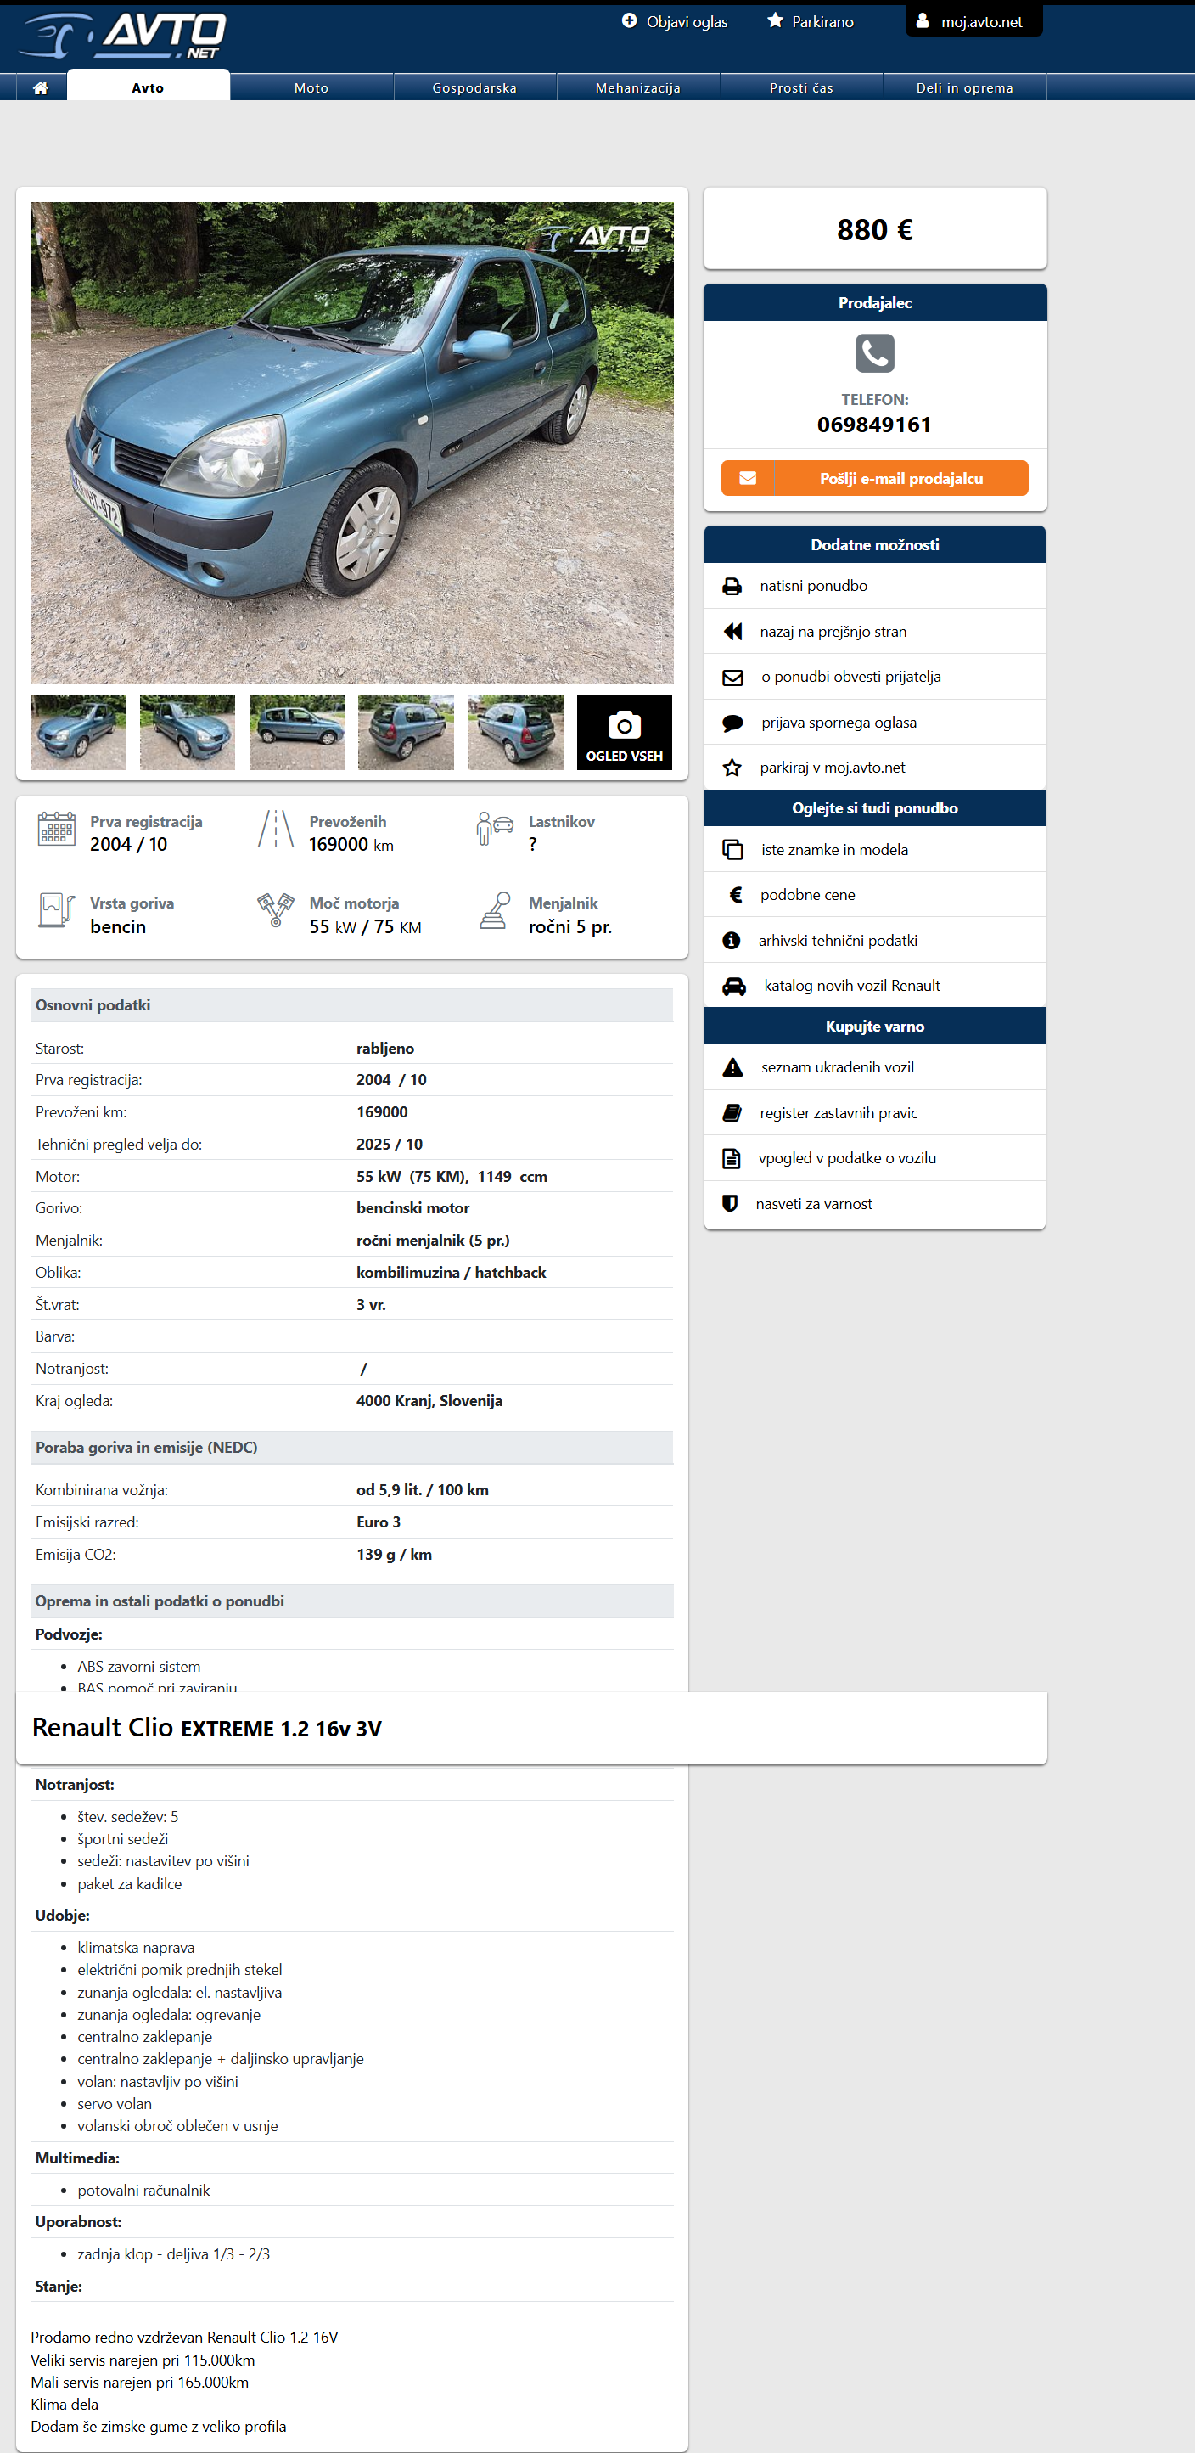Screen dimensions: 1195x2453
Task: Open katalog novih vozil Renault
Action: pyautogui.click(x=851, y=986)
